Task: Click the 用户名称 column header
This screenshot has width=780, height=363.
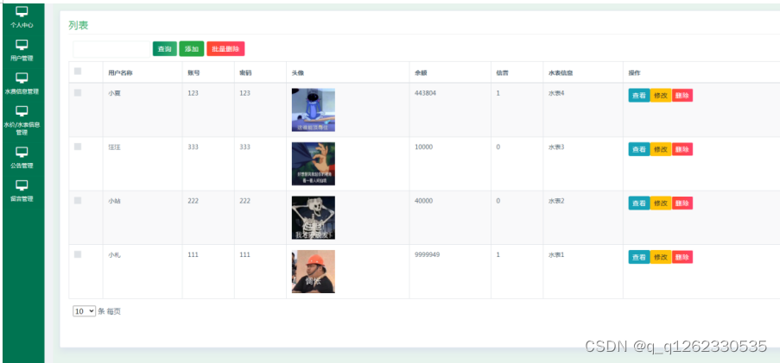Action: (120, 72)
